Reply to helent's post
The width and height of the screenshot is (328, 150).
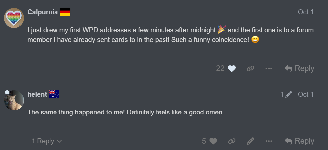click(x=299, y=141)
